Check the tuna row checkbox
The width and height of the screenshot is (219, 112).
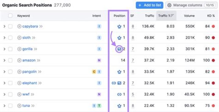pyautogui.click(x=10, y=106)
